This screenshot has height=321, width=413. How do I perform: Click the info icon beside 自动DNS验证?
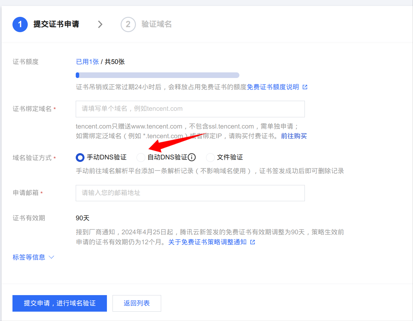pyautogui.click(x=193, y=157)
